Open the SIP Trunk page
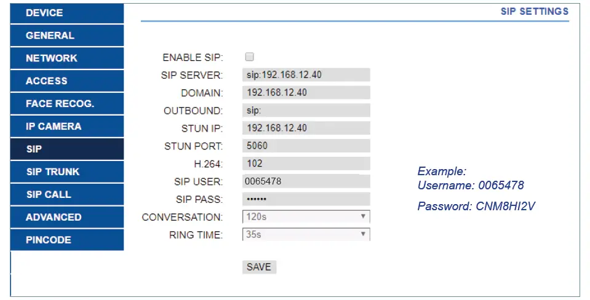 [66, 172]
